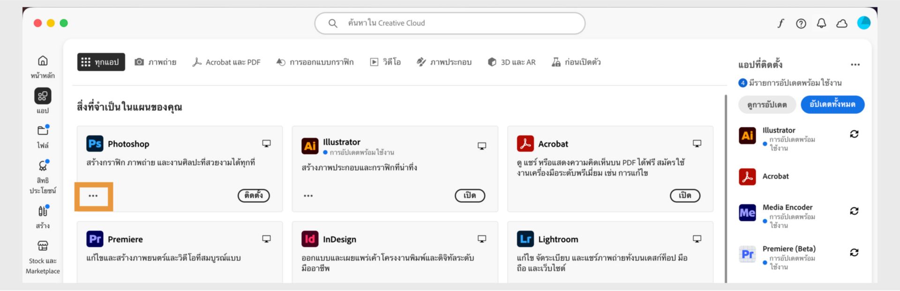Image resolution: width=900 pixels, height=291 pixels.
Task: Open the notifications bell icon
Action: pos(821,23)
